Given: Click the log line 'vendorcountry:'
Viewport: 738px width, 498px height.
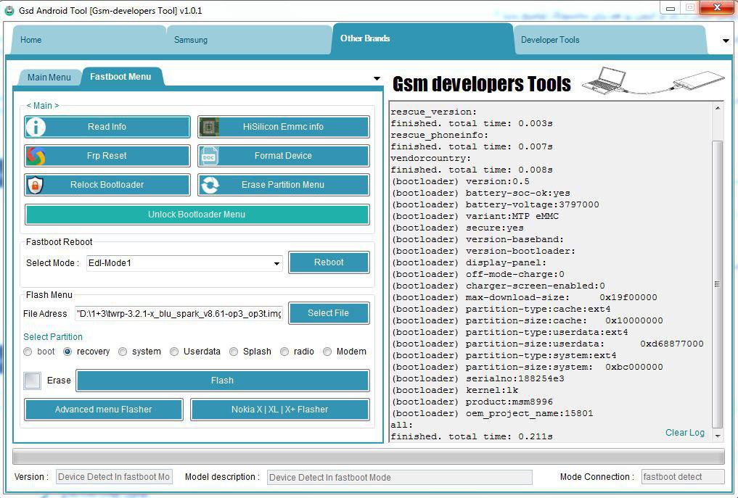Looking at the screenshot, I should [430, 159].
